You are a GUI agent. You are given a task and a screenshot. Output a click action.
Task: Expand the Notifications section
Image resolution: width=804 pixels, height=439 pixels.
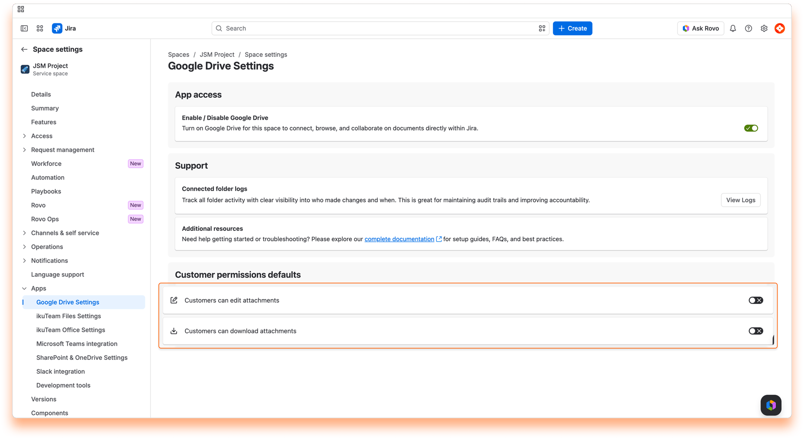[25, 261]
